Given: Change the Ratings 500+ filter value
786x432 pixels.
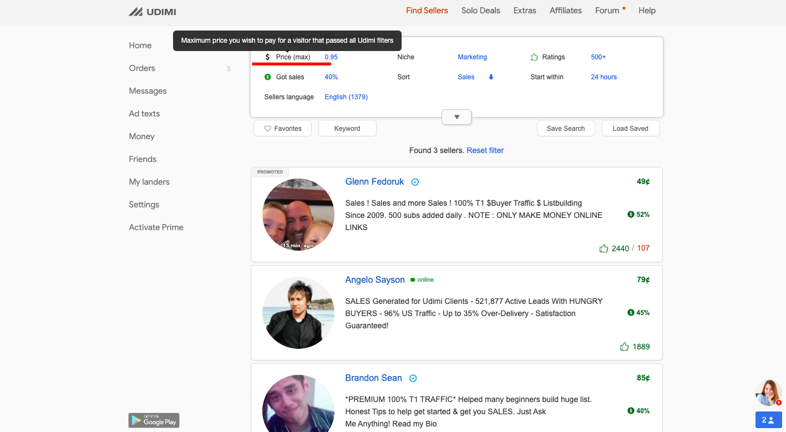Looking at the screenshot, I should pyautogui.click(x=598, y=57).
